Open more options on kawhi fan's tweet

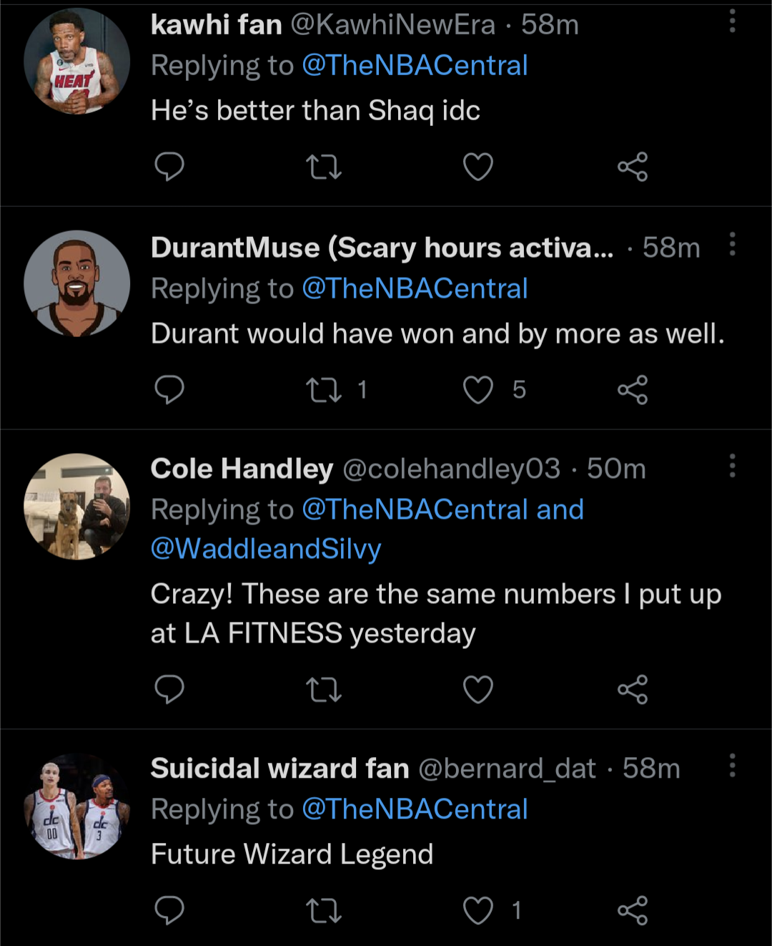coord(732,21)
